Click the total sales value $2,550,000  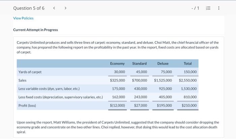coord(188,81)
